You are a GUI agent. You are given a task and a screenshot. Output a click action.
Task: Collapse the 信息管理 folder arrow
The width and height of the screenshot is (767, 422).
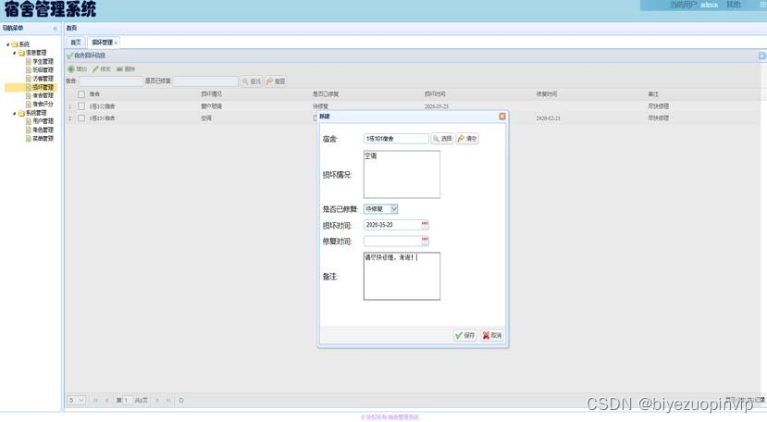click(x=15, y=53)
